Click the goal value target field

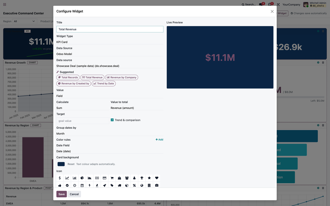(82, 121)
